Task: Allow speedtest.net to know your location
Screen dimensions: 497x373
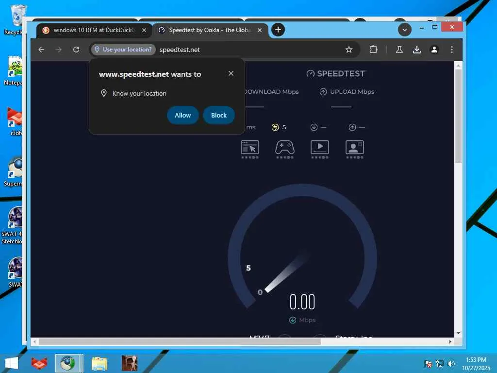Action: point(182,115)
